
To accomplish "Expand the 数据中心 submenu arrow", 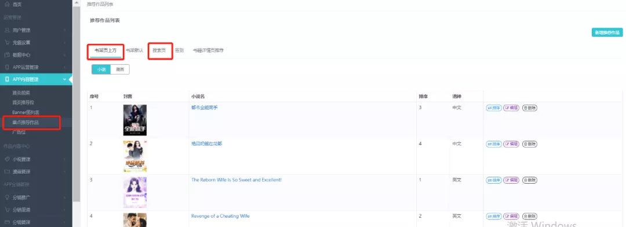I will [x=65, y=55].
